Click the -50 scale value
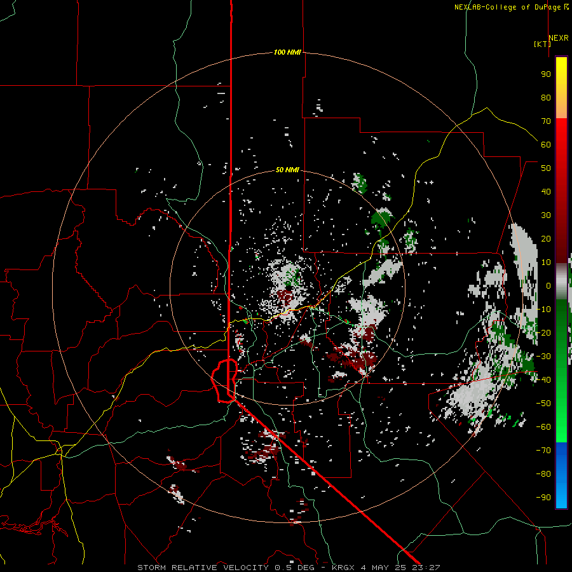The height and width of the screenshot is (572, 572). tap(543, 403)
